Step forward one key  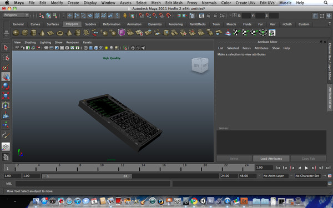(x=314, y=168)
